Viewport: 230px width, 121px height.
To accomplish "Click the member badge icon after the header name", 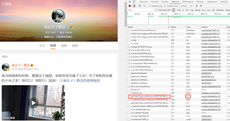I will (x=72, y=27).
